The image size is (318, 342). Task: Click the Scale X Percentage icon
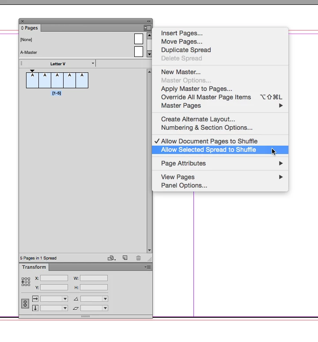tap(35, 299)
